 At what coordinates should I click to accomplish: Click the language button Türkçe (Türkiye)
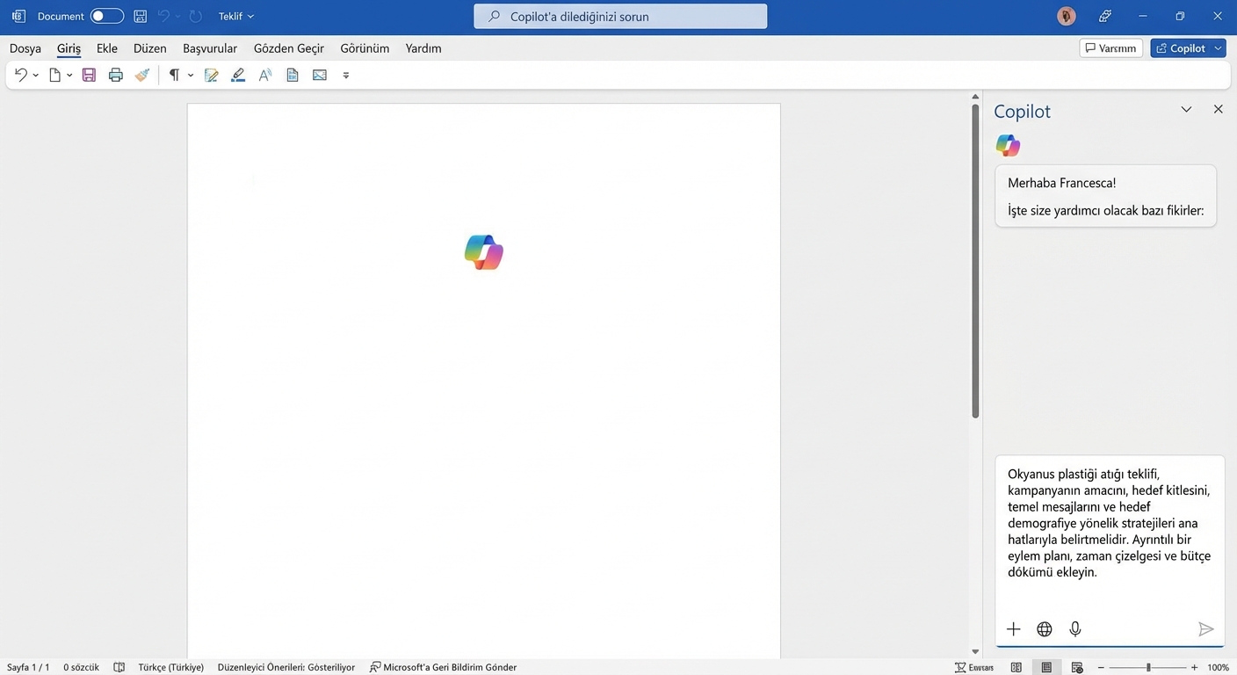pyautogui.click(x=170, y=667)
